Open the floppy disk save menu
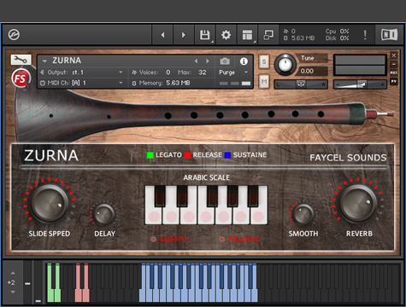This screenshot has width=406, height=307. (204, 35)
